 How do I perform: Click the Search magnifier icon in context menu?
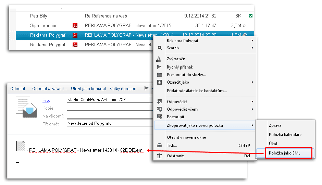pos(159,48)
